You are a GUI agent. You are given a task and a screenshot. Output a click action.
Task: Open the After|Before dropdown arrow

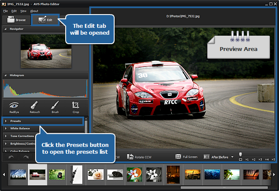(232, 157)
